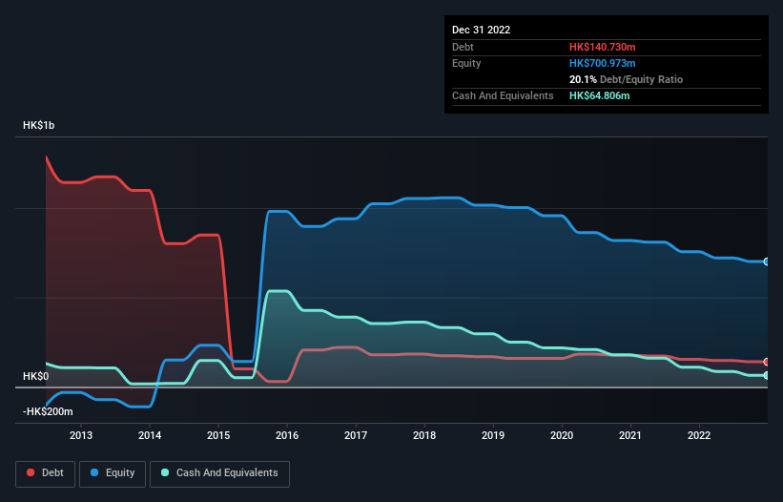This screenshot has width=783, height=502.
Task: Click the -HK$200m axis label
Action: [48, 411]
